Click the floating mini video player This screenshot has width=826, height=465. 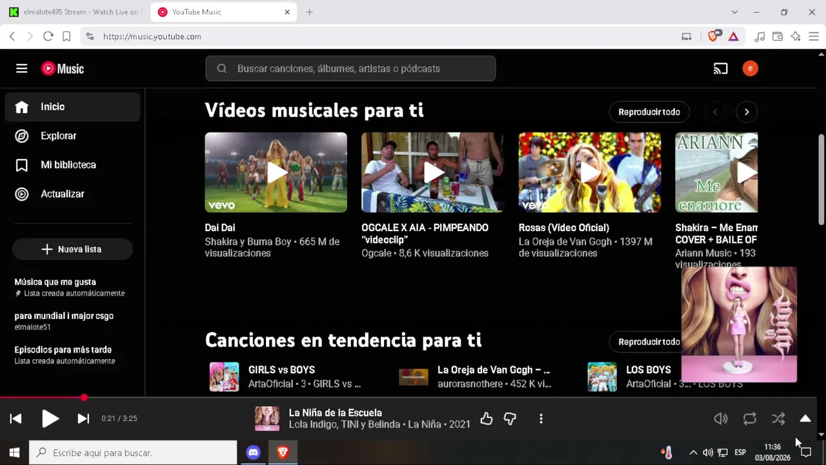click(x=740, y=325)
